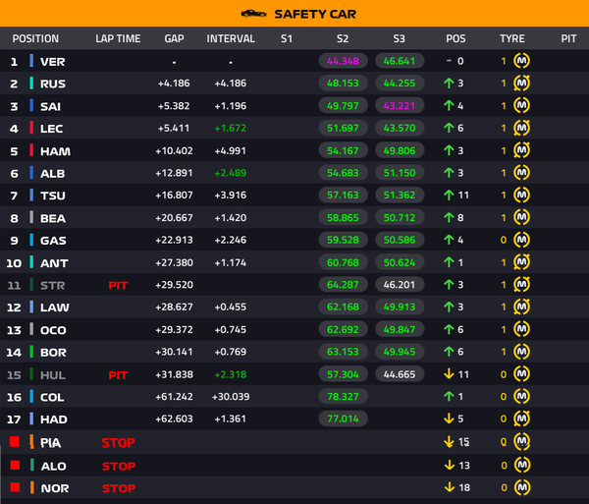Image resolution: width=589 pixels, height=504 pixels.
Task: Click medium tyre icon in OCO row
Action: pyautogui.click(x=522, y=329)
